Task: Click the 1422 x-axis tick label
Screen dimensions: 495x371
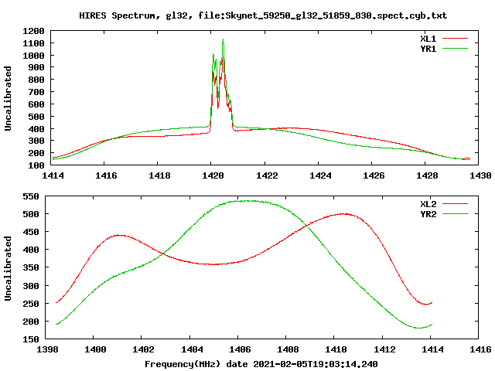Action: (267, 175)
